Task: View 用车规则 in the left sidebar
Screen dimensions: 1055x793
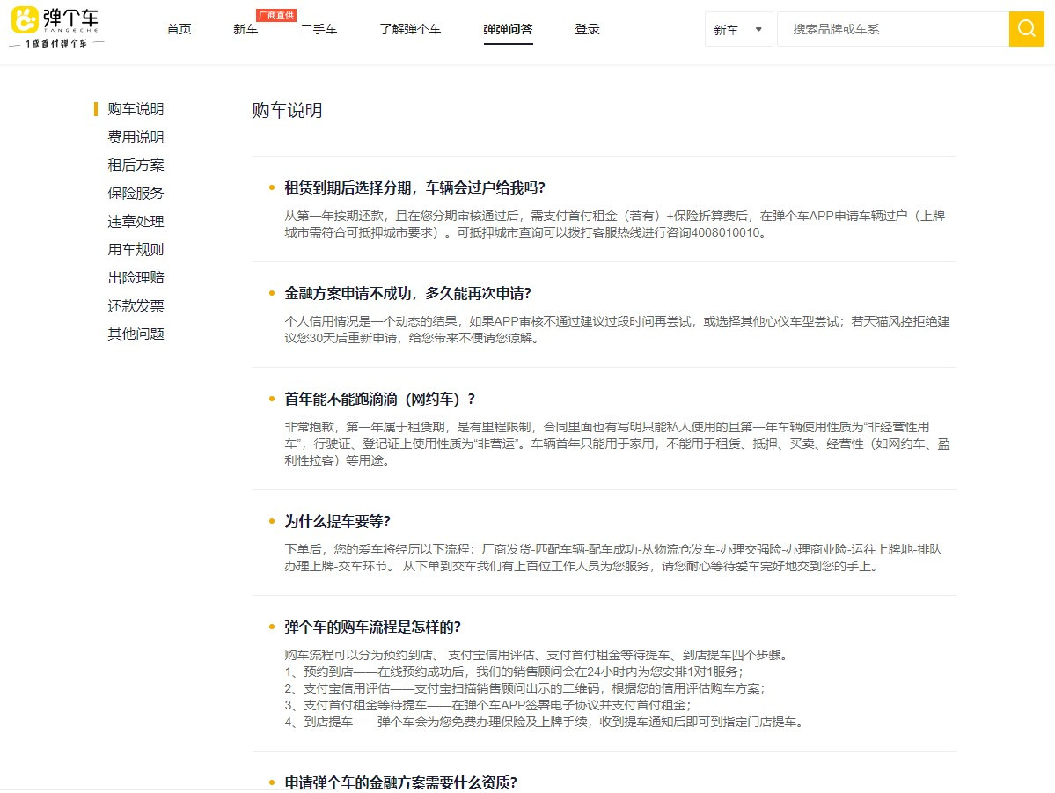Action: [x=136, y=250]
